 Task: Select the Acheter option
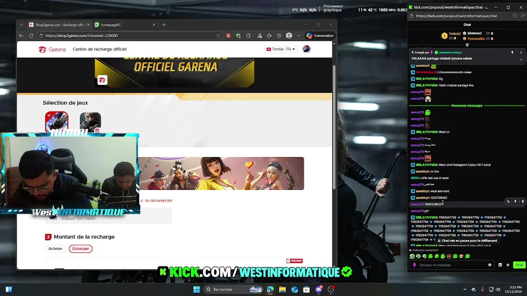click(x=55, y=248)
